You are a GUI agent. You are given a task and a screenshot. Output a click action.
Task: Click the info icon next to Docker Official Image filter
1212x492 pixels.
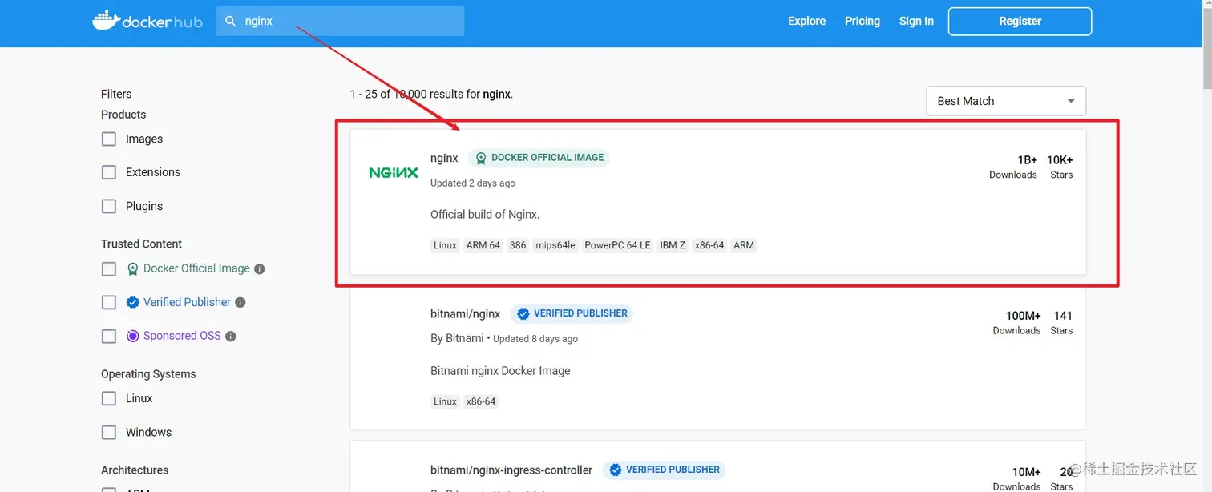(x=259, y=269)
